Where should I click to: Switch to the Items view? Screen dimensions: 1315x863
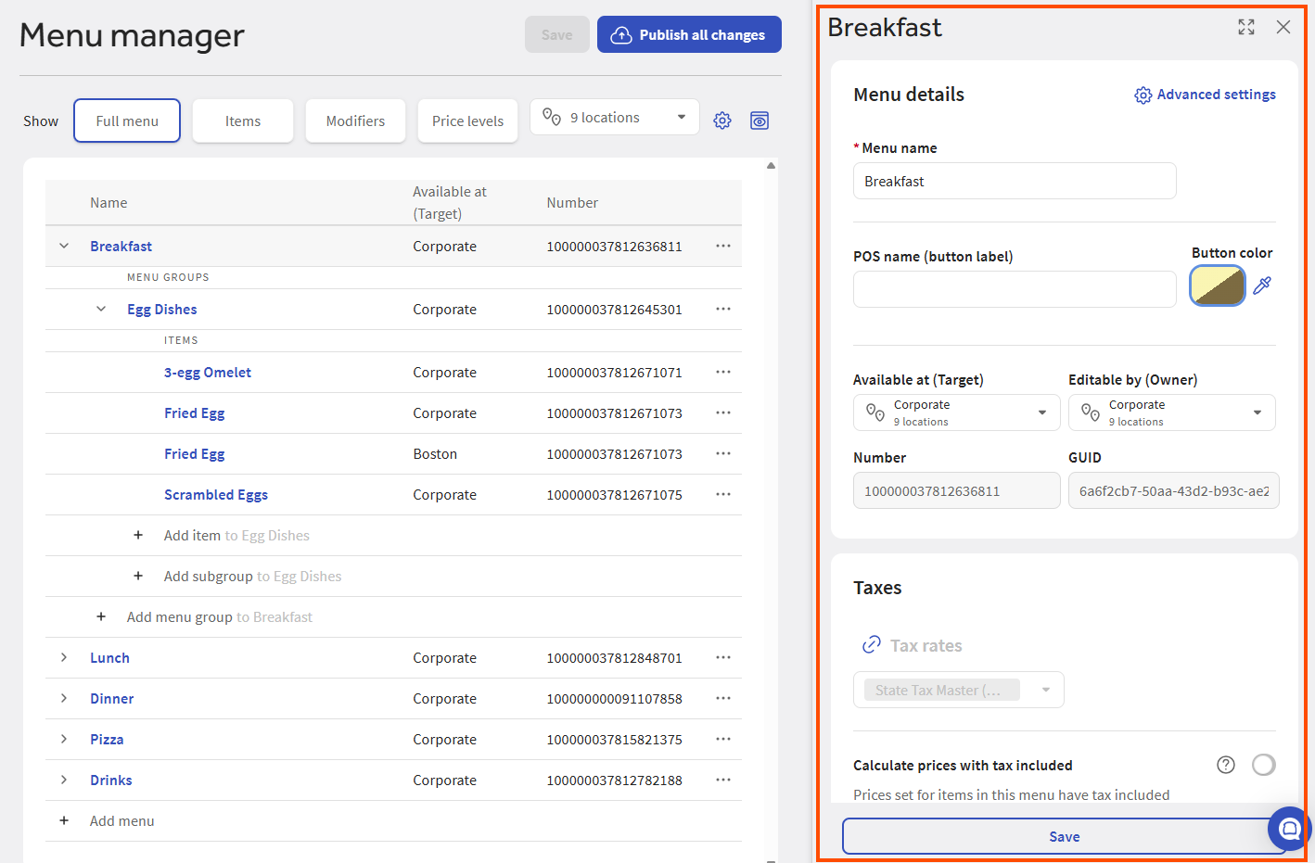[243, 121]
